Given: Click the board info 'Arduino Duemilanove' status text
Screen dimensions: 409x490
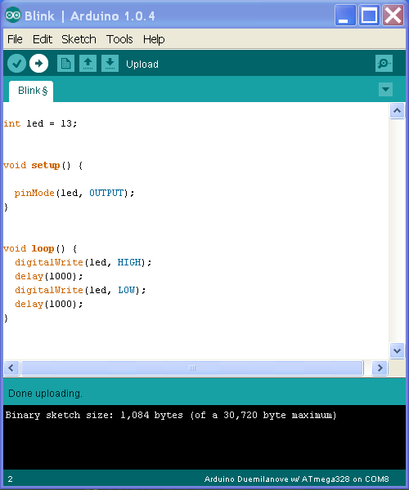Looking at the screenshot, I should tap(296, 479).
